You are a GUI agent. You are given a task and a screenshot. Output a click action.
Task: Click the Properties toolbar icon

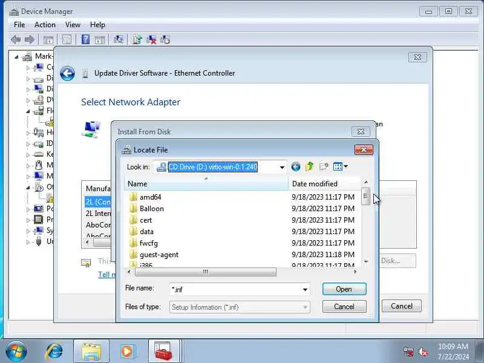(67, 39)
